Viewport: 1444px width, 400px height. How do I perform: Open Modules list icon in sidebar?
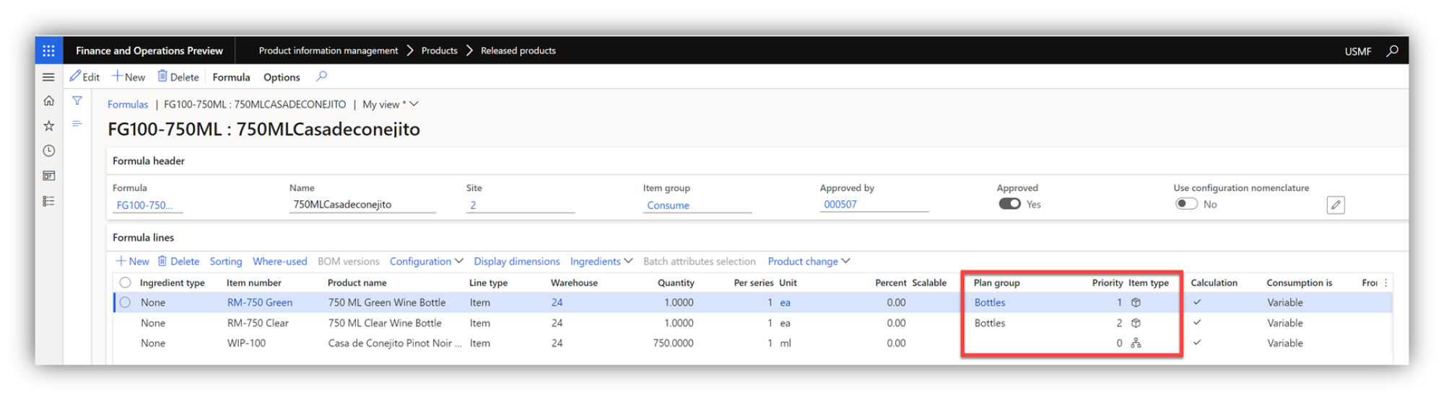pos(48,201)
